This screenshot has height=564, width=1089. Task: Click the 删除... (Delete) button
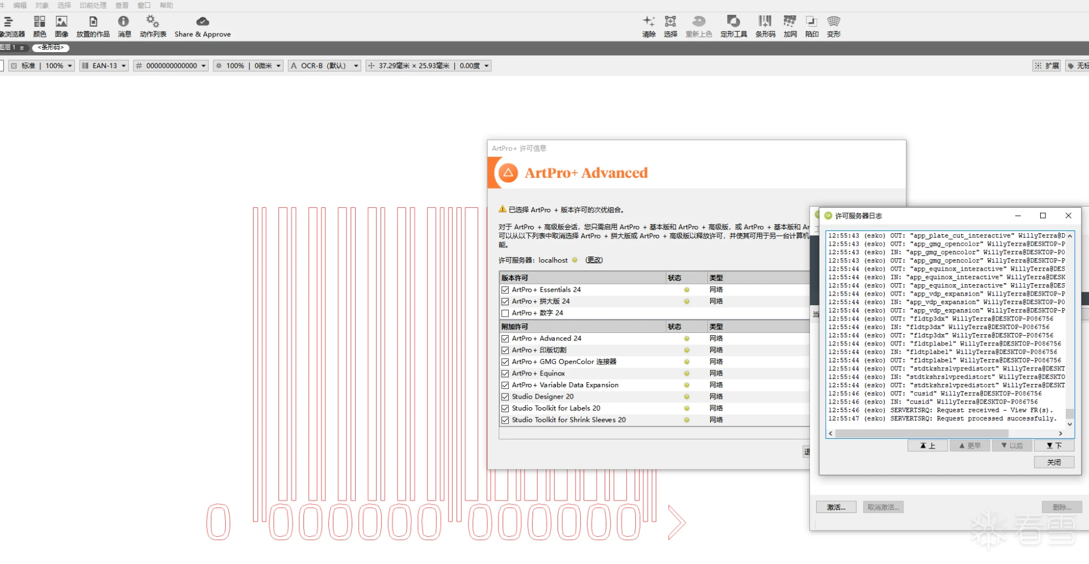pos(1062,507)
